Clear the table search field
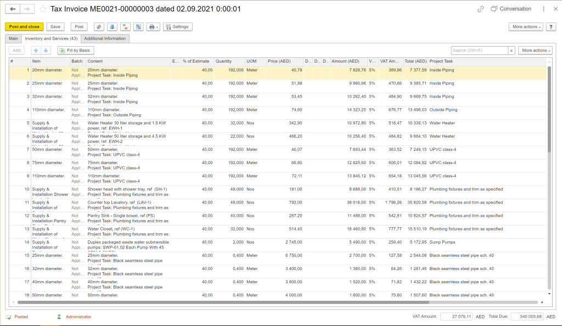Viewport: 562px width, 326px height. (x=512, y=50)
